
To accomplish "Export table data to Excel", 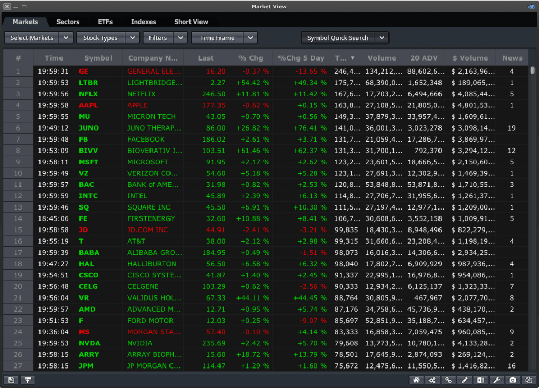I will [480, 380].
